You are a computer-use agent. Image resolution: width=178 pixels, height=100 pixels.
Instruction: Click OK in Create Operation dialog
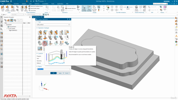pos(53,73)
